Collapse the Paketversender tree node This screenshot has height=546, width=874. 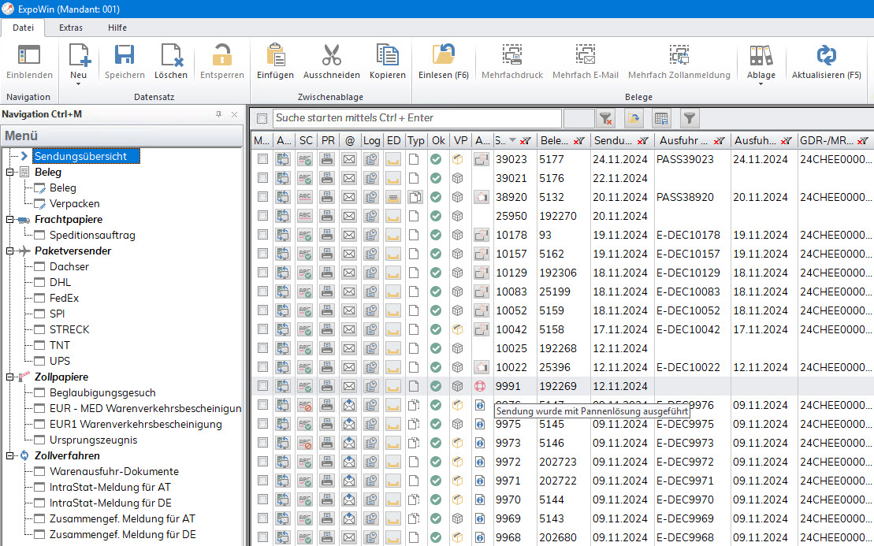(x=10, y=251)
